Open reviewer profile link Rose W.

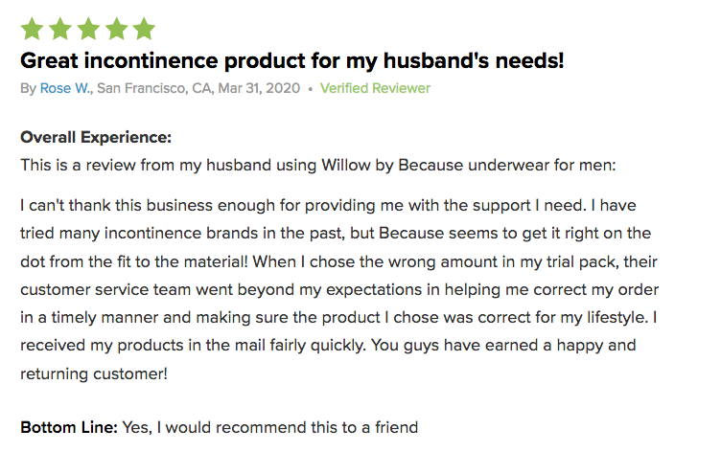pyautogui.click(x=66, y=88)
